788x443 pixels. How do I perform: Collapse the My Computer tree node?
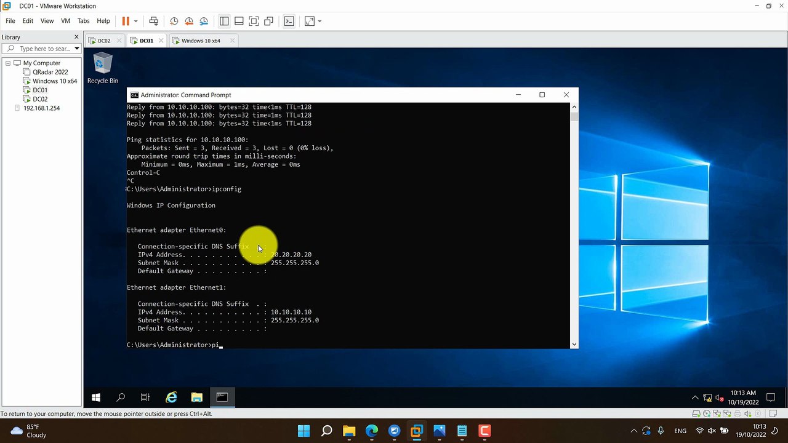[x=8, y=63]
